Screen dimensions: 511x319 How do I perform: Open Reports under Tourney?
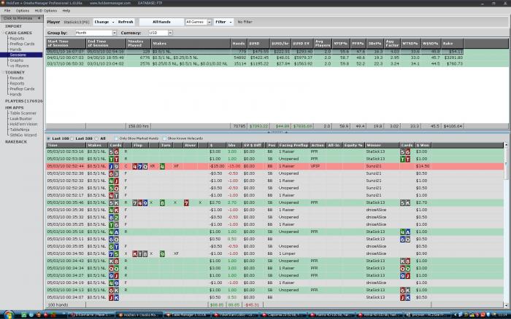[x=17, y=84]
